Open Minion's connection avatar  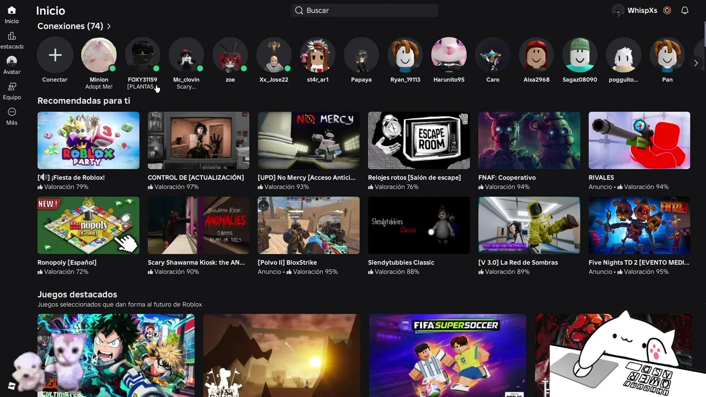click(99, 55)
